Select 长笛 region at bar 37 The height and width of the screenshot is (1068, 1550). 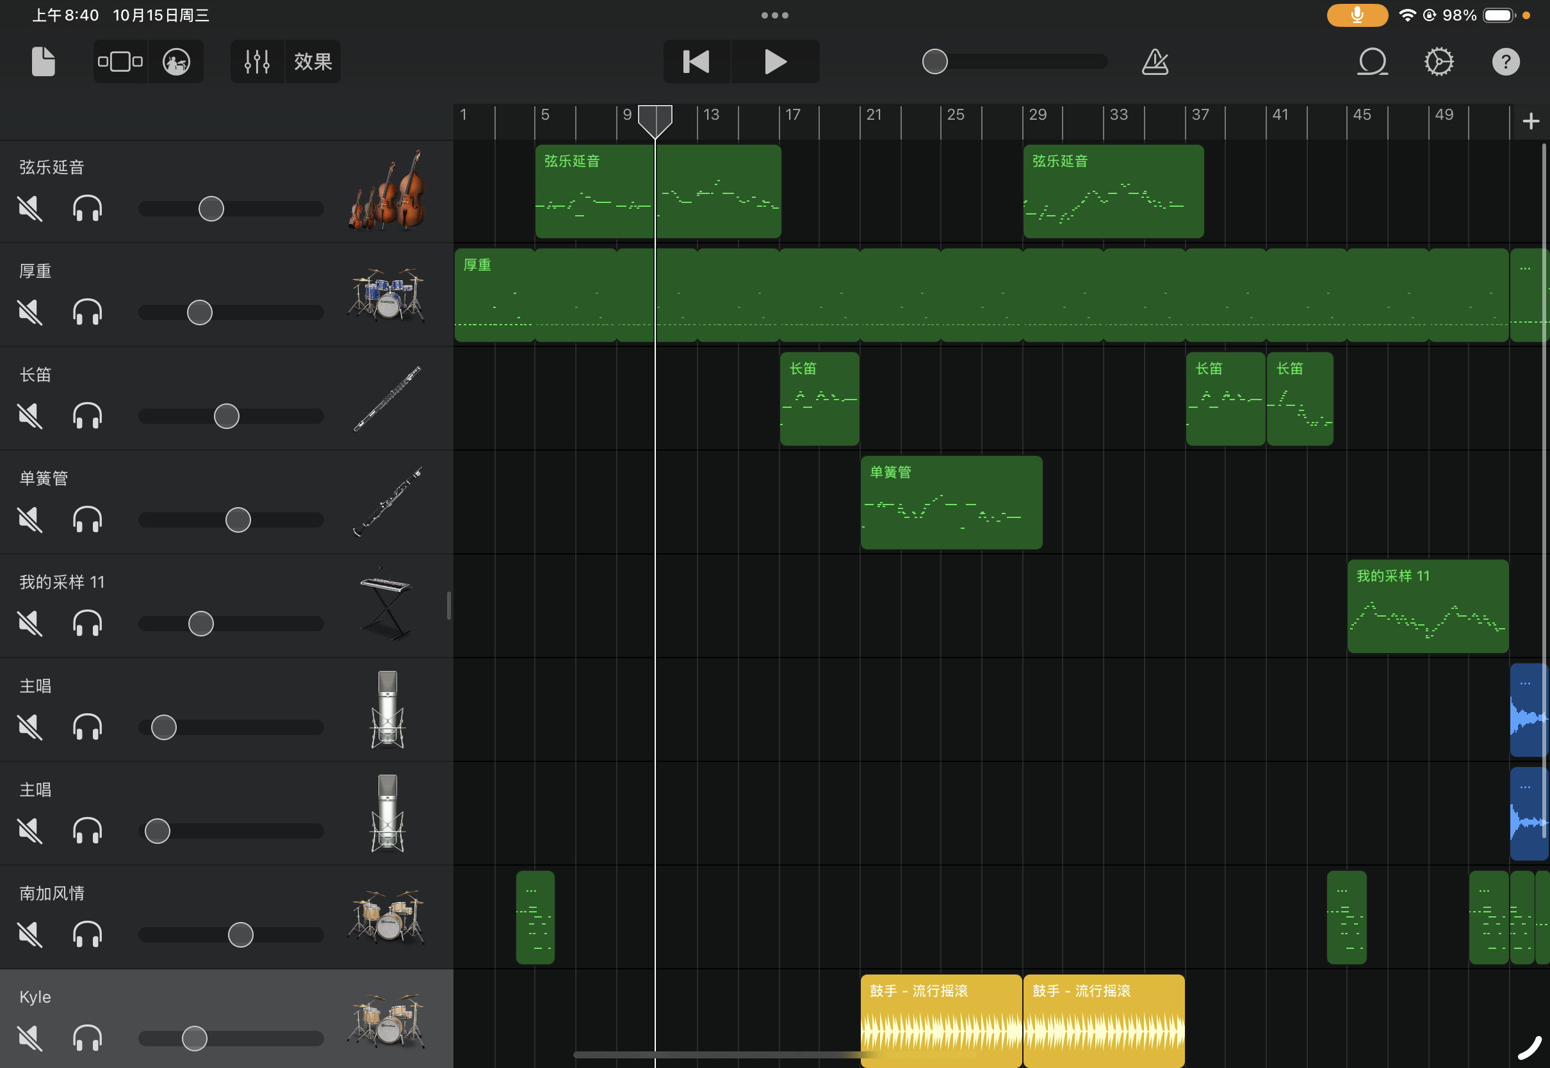[x=1225, y=399]
